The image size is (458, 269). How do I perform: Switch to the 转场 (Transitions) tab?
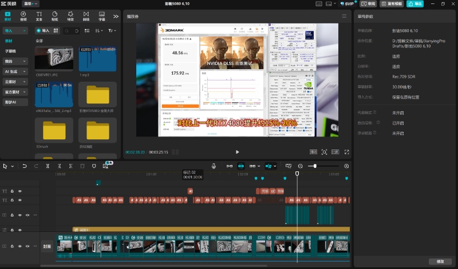[x=86, y=15]
